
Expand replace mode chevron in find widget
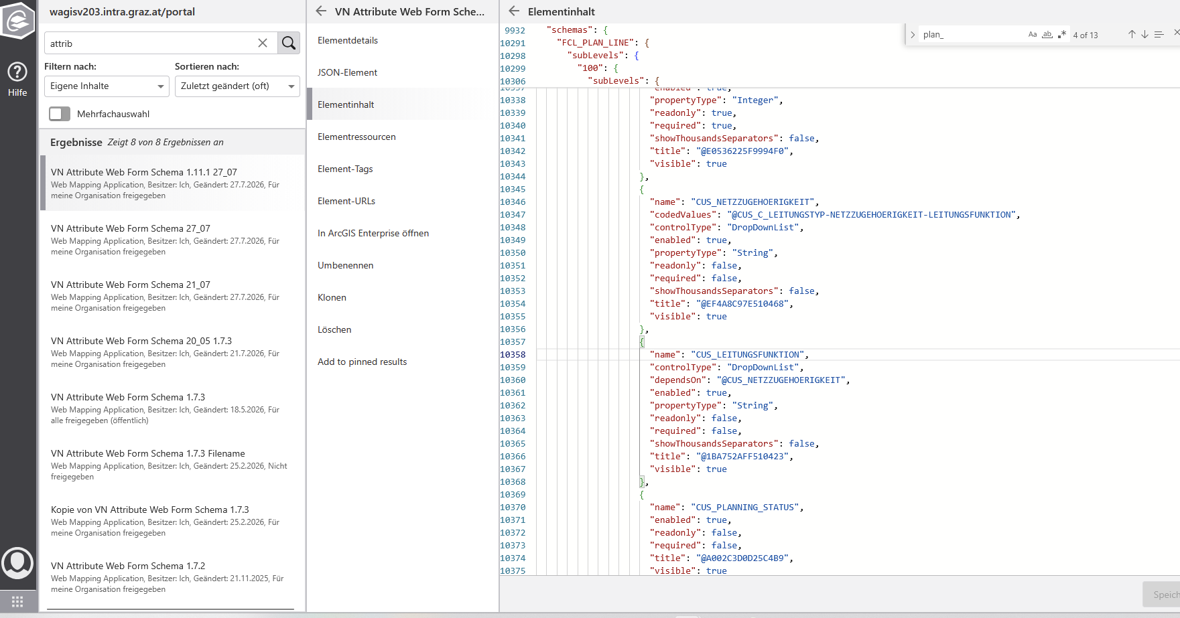point(913,35)
